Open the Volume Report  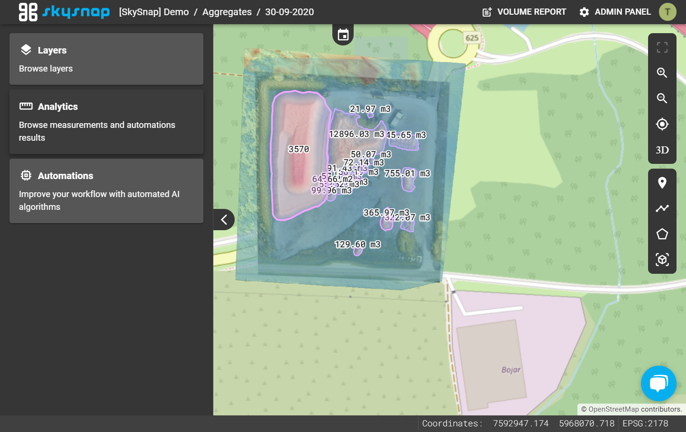coord(524,12)
